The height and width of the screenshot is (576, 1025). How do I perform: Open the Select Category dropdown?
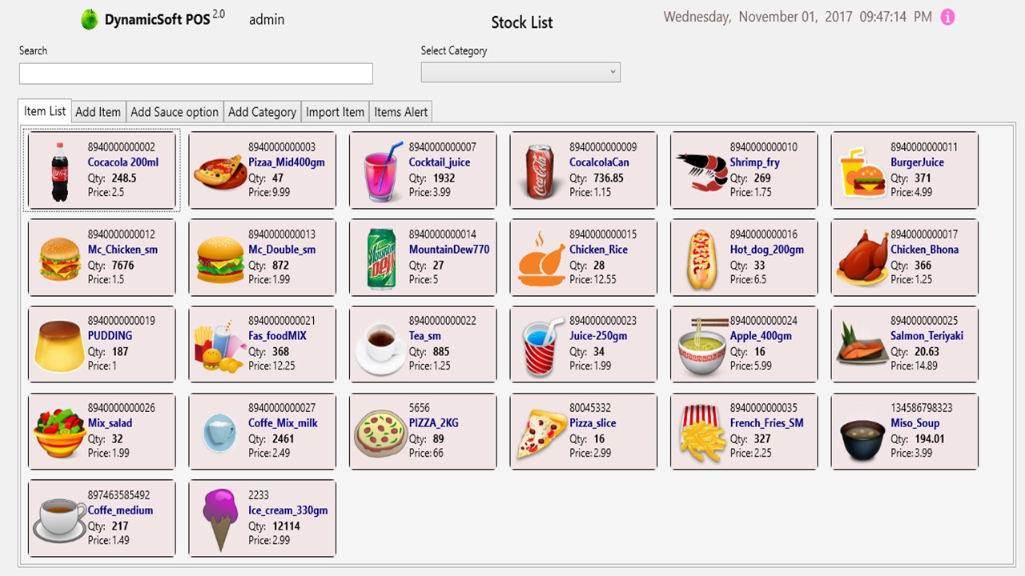[521, 72]
